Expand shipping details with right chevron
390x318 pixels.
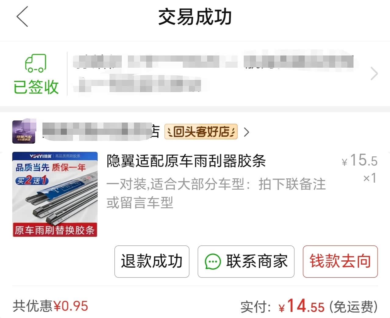(374, 74)
